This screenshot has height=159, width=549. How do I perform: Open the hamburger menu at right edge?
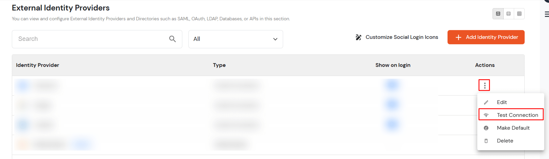pos(547,14)
